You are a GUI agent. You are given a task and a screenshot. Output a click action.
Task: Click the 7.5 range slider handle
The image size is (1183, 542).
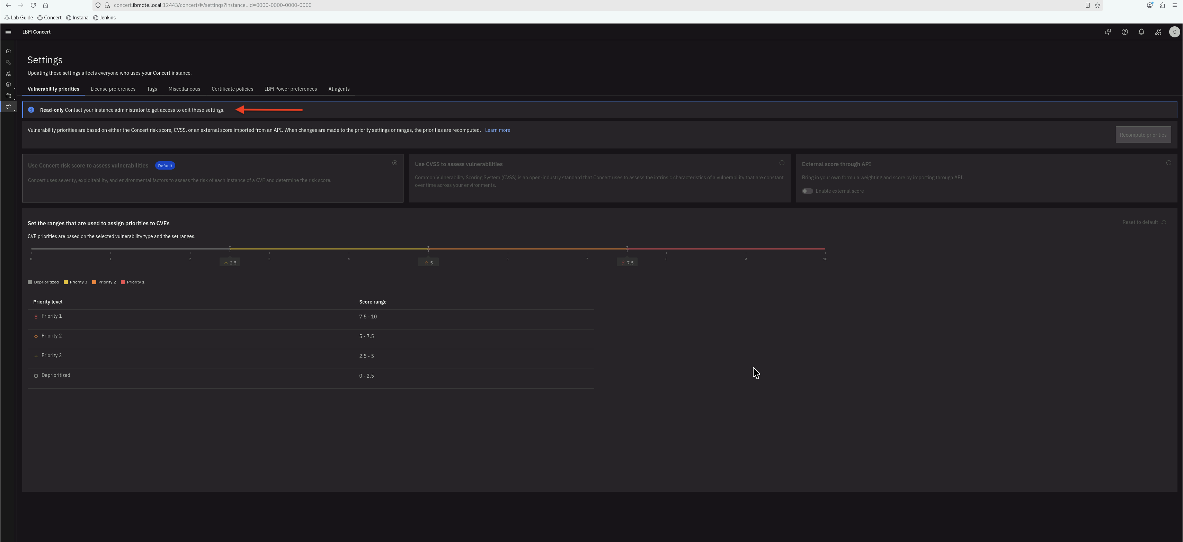tap(627, 249)
